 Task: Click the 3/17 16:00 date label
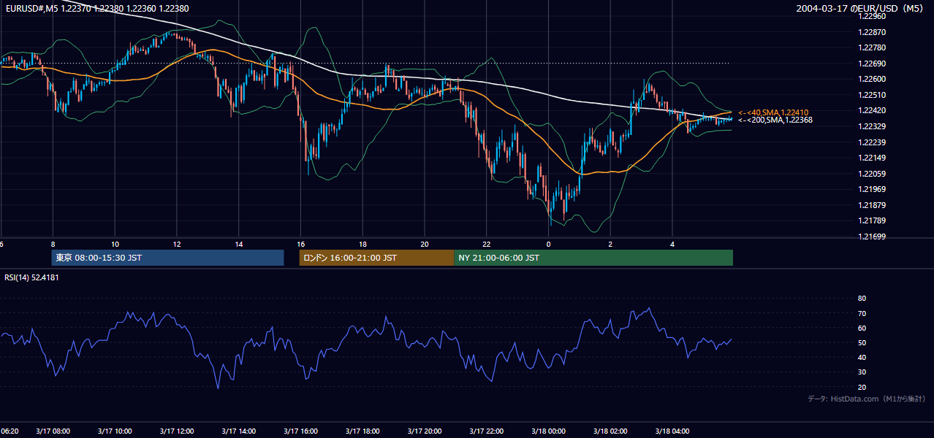pyautogui.click(x=300, y=431)
